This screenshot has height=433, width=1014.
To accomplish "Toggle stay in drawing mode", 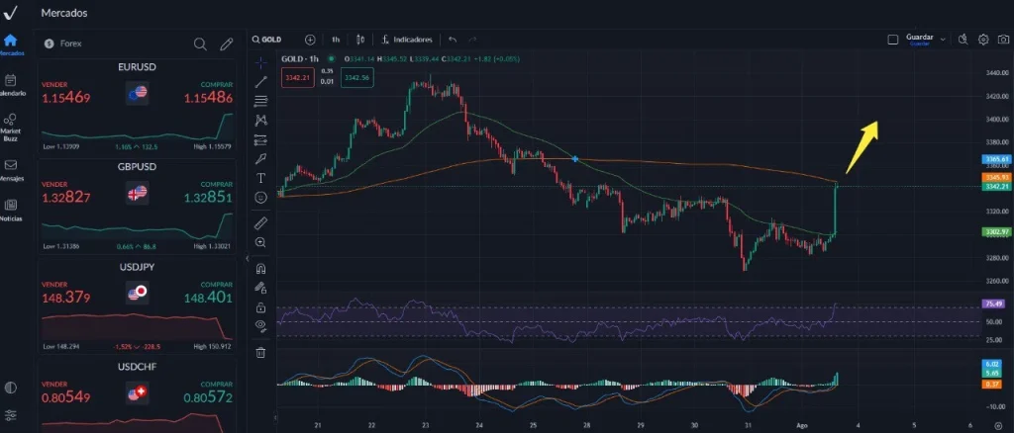I will click(x=260, y=287).
